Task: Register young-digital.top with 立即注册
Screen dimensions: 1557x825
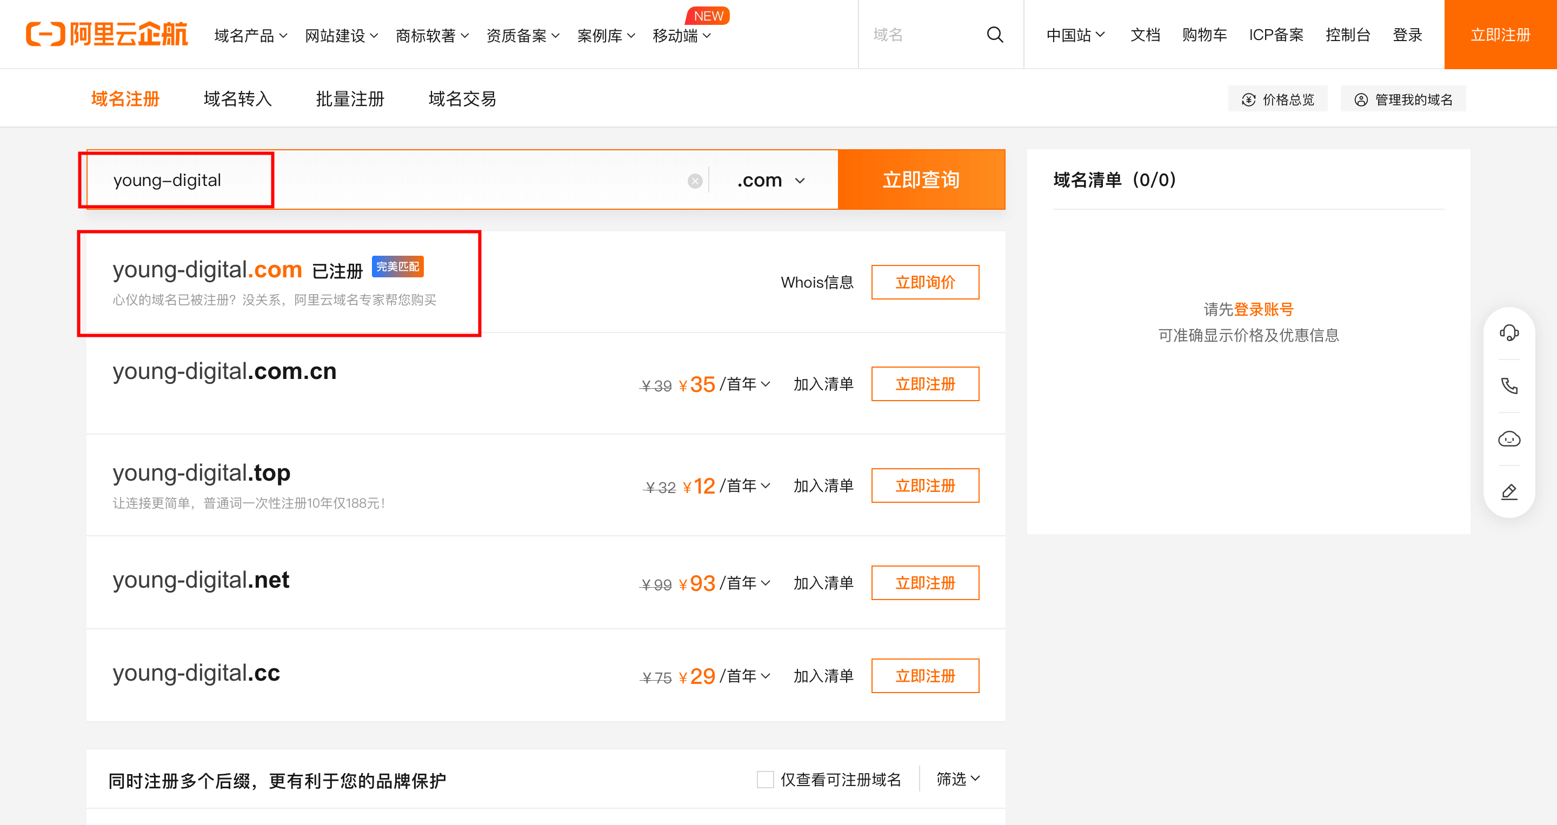Action: click(925, 485)
